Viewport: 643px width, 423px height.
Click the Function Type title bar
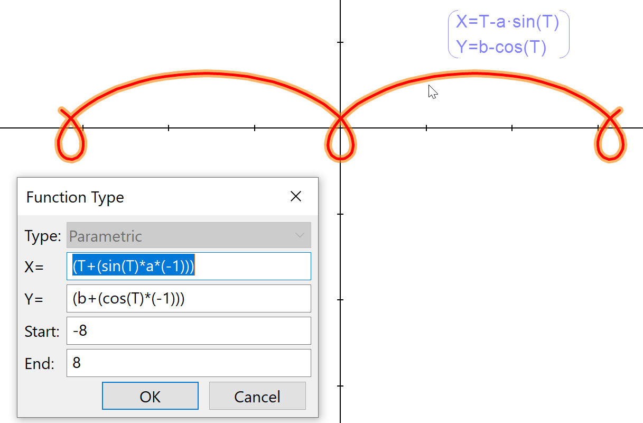(x=75, y=197)
